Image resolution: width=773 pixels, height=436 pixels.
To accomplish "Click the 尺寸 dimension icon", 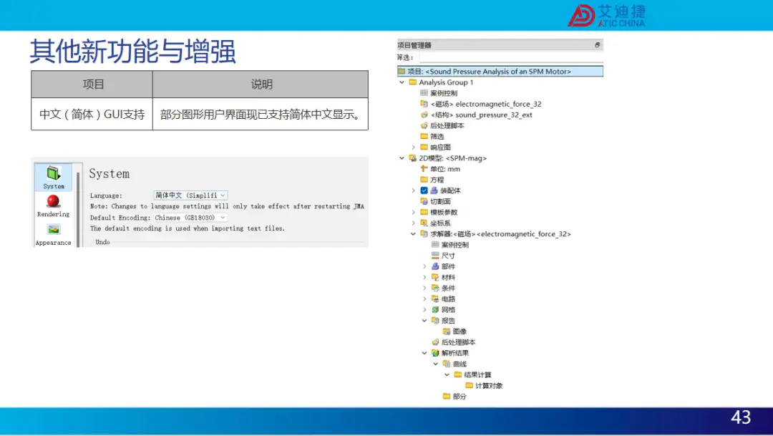I will [435, 256].
